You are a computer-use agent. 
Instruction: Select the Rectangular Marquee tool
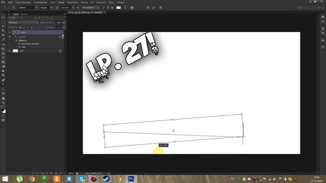(x=3, y=22)
